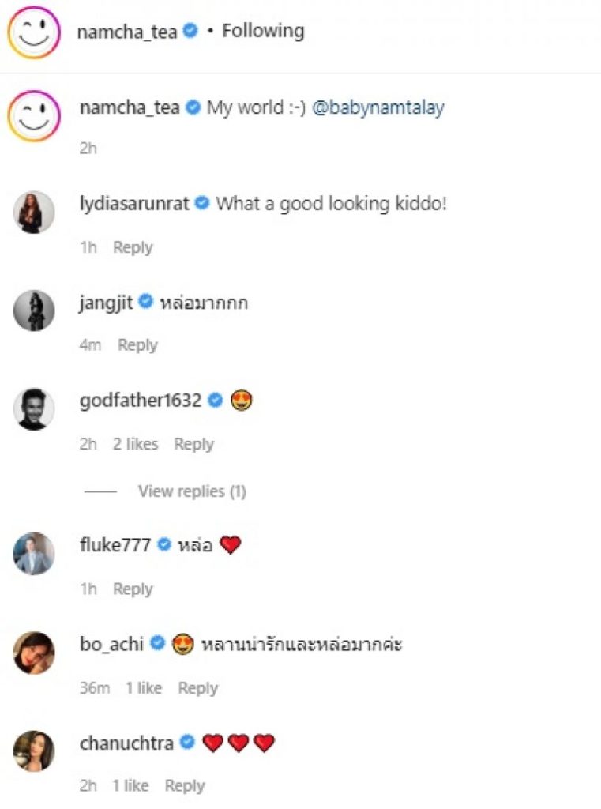The height and width of the screenshot is (809, 601).
Task: Click chanuchtra's profile picture
Action: (x=34, y=751)
